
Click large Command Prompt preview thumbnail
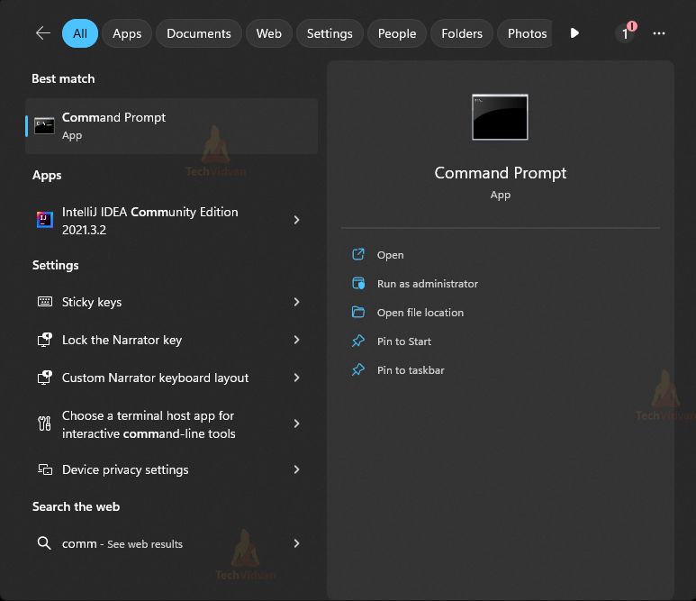500,117
